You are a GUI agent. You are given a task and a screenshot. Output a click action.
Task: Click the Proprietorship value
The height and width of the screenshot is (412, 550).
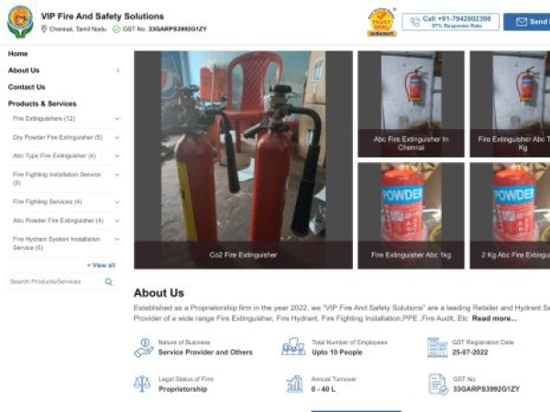[182, 389]
